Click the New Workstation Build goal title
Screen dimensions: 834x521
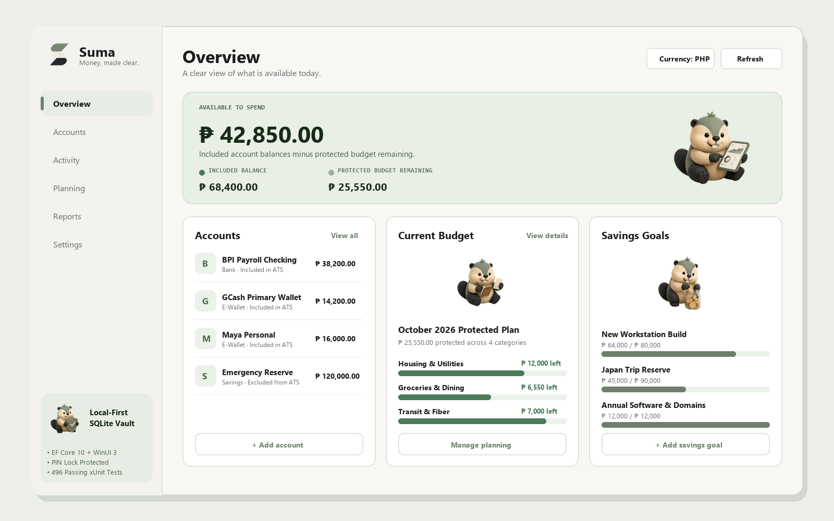644,334
